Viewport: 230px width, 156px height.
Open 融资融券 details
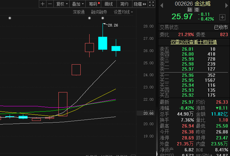click(x=99, y=12)
